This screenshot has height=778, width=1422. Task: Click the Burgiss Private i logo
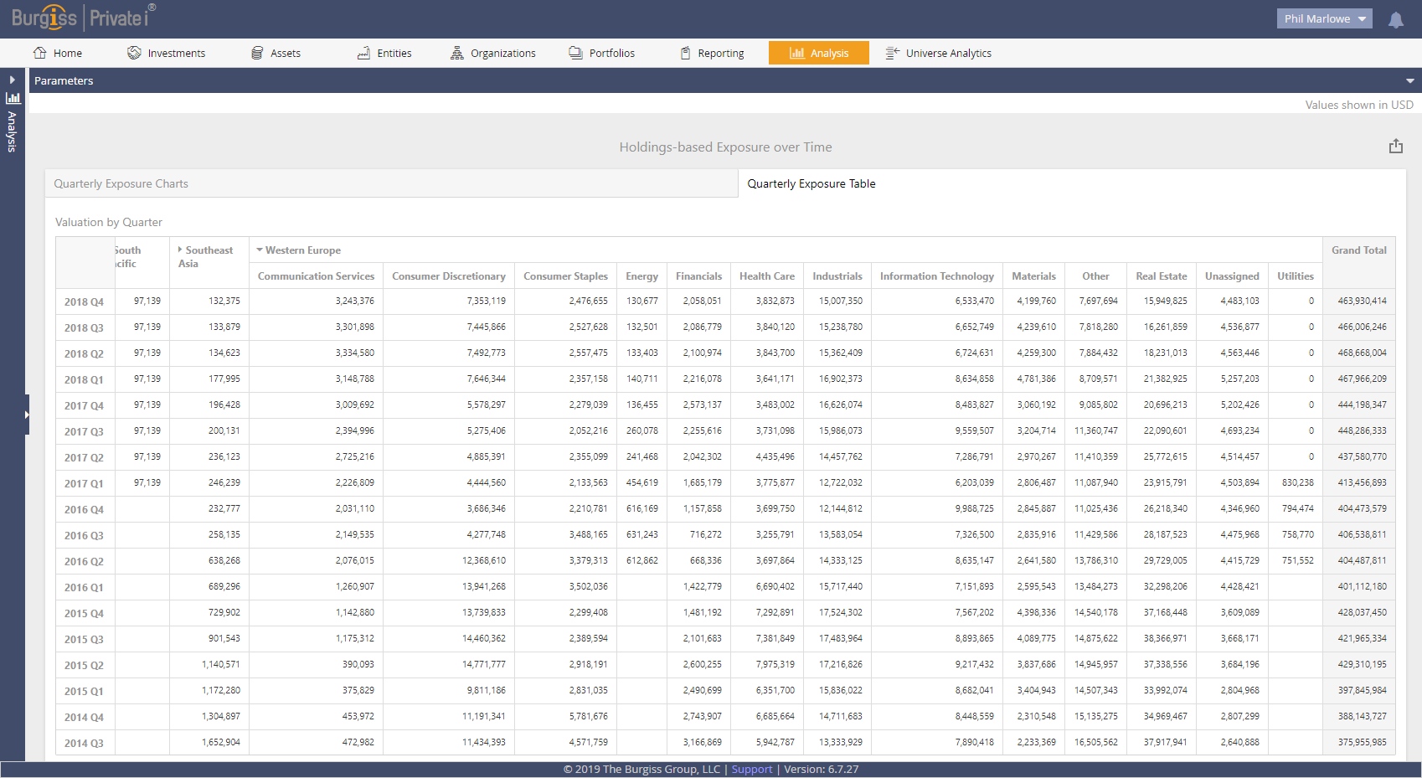tap(83, 17)
